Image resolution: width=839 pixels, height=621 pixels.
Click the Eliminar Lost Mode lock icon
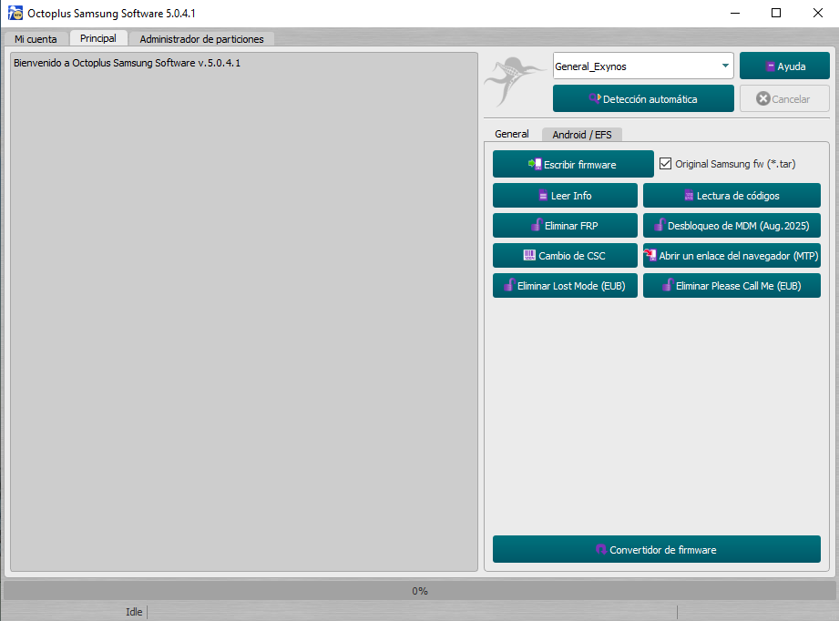509,286
